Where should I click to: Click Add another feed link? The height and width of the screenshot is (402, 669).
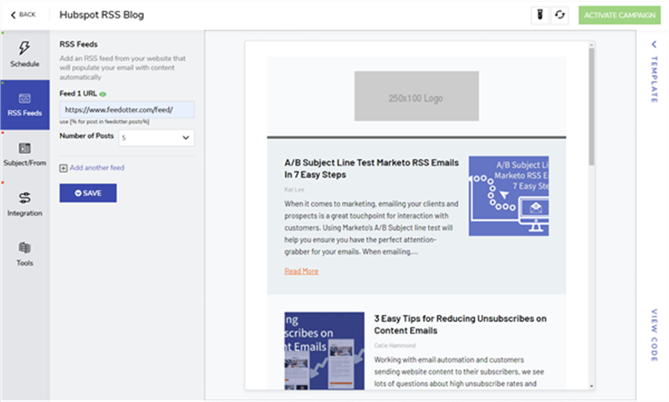(92, 168)
